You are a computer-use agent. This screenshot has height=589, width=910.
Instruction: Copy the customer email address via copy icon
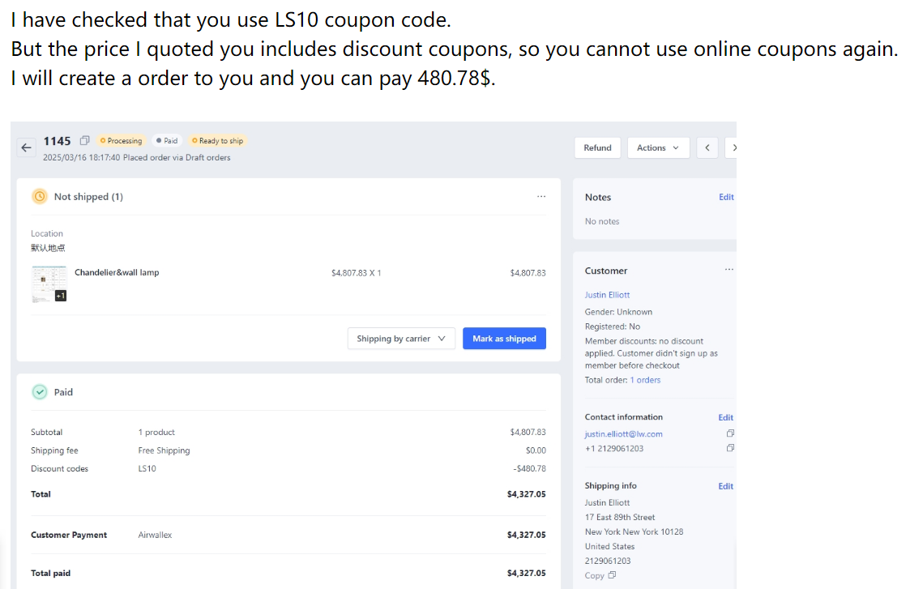tap(730, 433)
